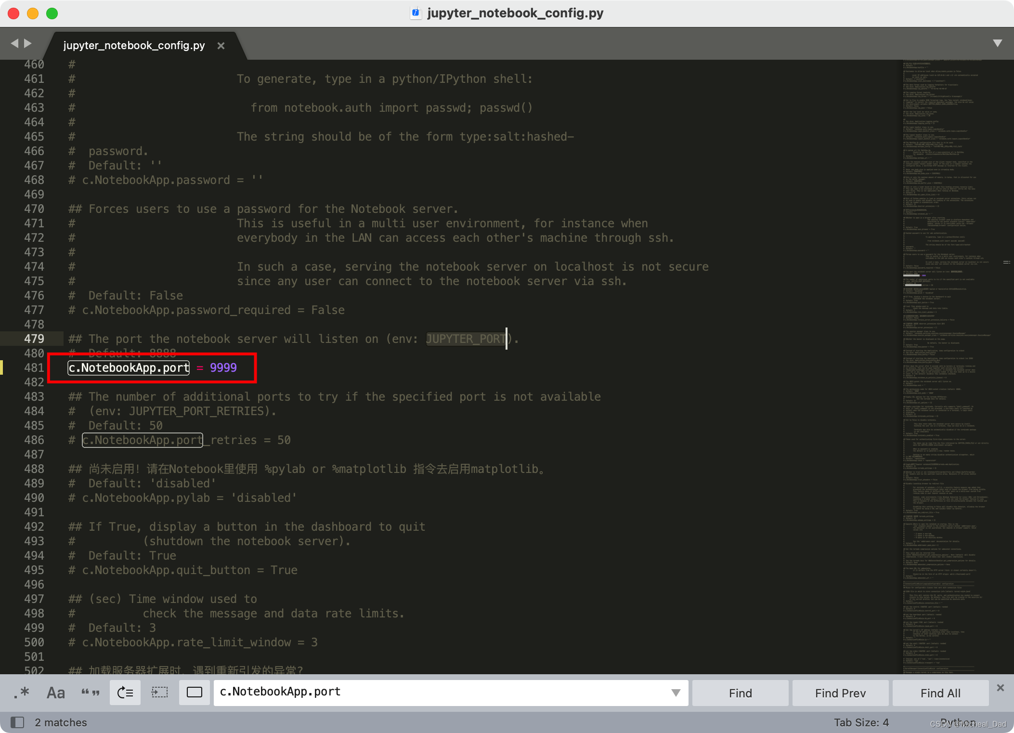The width and height of the screenshot is (1014, 733).
Task: Go to next tab arrow
Action: click(x=28, y=43)
